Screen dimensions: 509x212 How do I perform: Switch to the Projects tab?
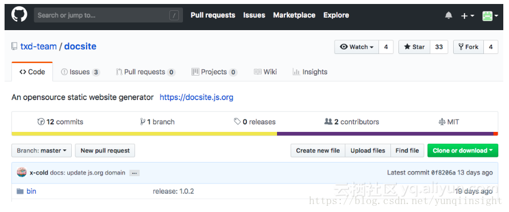214,72
